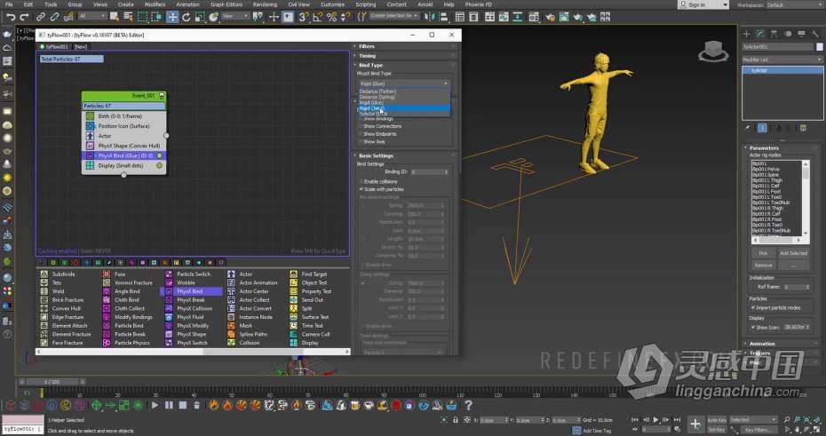Click the timeline time slider 0/200
Image resolution: width=826 pixels, height=436 pixels.
[52, 382]
